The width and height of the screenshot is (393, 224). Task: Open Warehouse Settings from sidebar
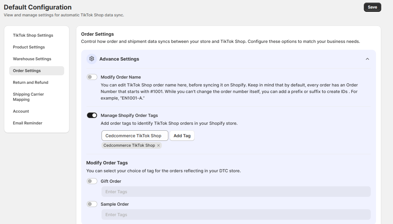coord(32,59)
